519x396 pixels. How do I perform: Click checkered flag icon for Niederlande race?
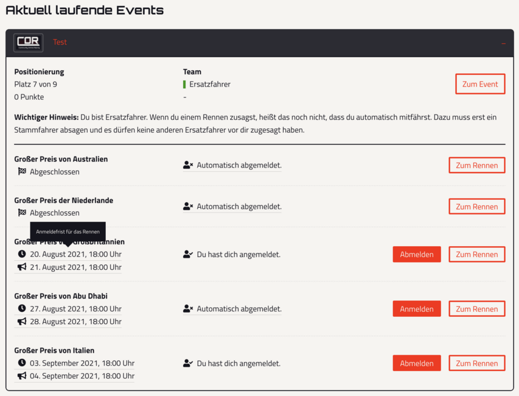(23, 213)
